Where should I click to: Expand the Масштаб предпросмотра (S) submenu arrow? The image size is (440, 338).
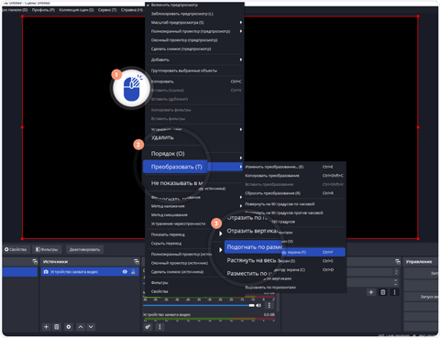click(x=241, y=22)
